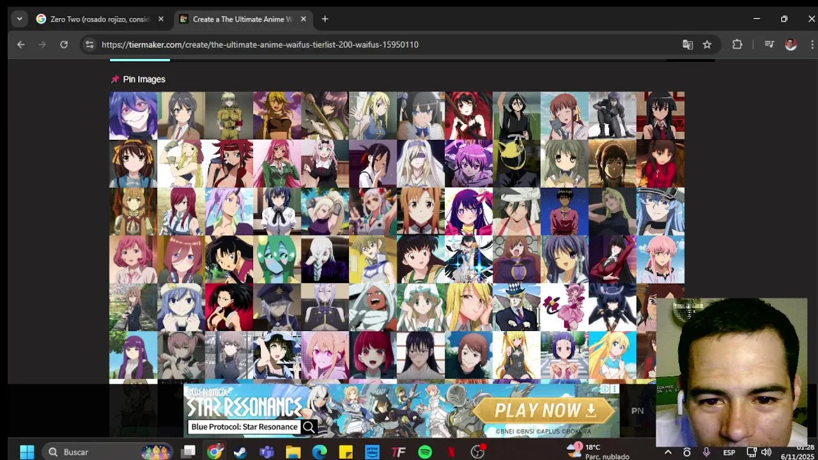Select the blue-haired grinning character thumbnail

(133, 116)
